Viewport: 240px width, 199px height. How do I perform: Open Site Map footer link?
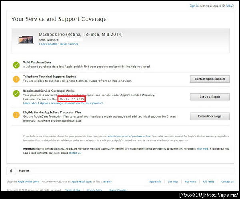(173, 181)
